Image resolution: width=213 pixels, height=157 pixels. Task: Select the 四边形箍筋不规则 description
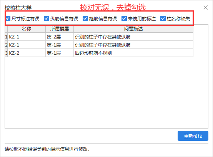point(133,53)
